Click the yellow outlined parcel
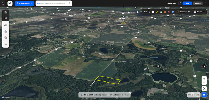This screenshot has width=209, height=100. point(108,80)
